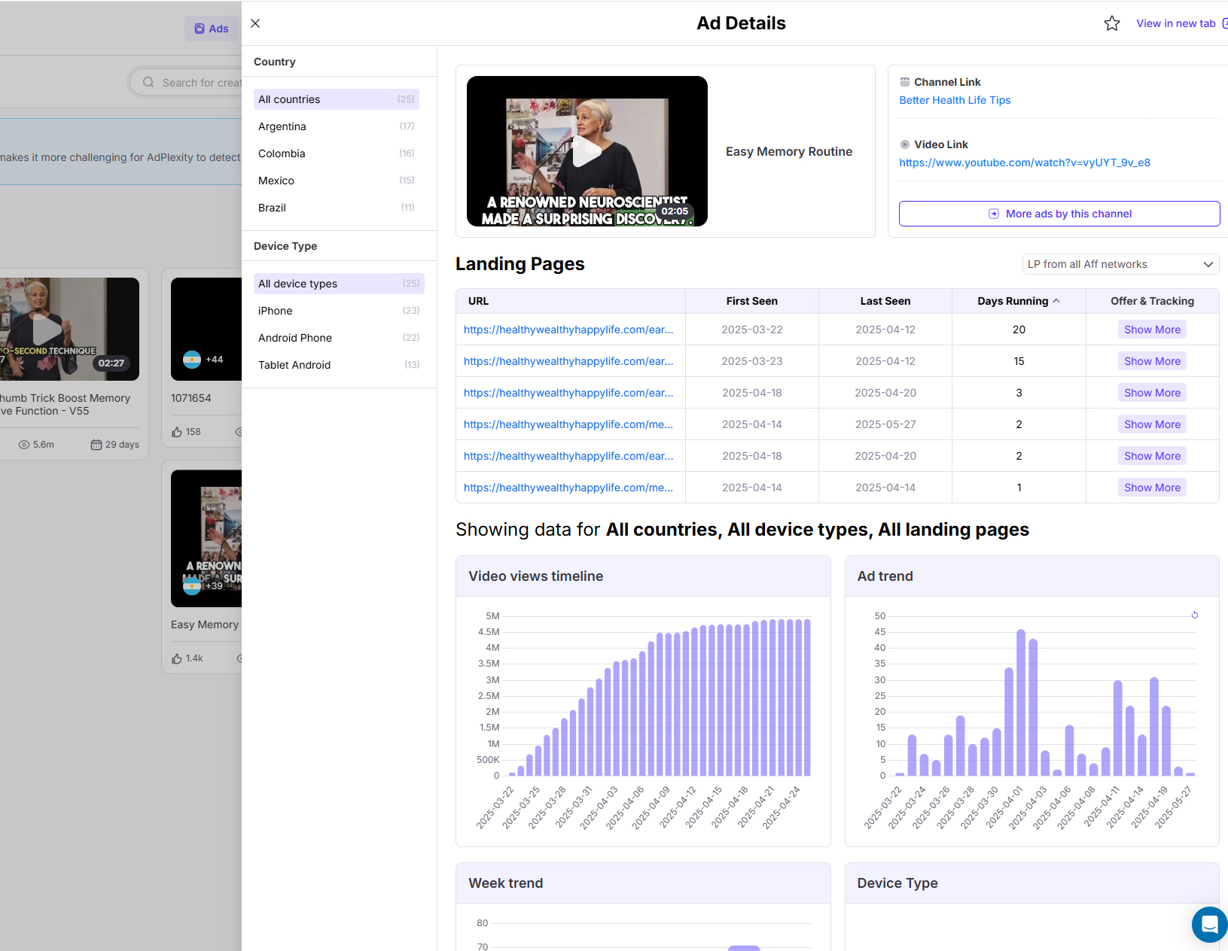
Task: Click the 158 likes thumbs-up icon
Action: click(177, 432)
